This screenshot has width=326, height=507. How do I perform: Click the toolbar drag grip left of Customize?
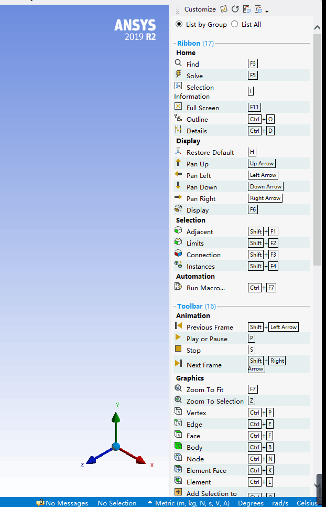pos(177,9)
